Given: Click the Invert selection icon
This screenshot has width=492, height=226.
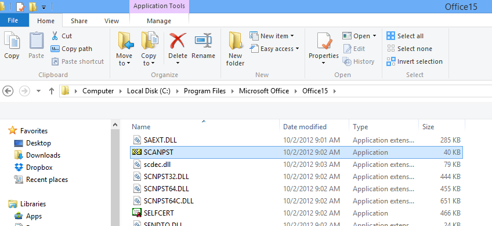Looking at the screenshot, I should [x=390, y=61].
